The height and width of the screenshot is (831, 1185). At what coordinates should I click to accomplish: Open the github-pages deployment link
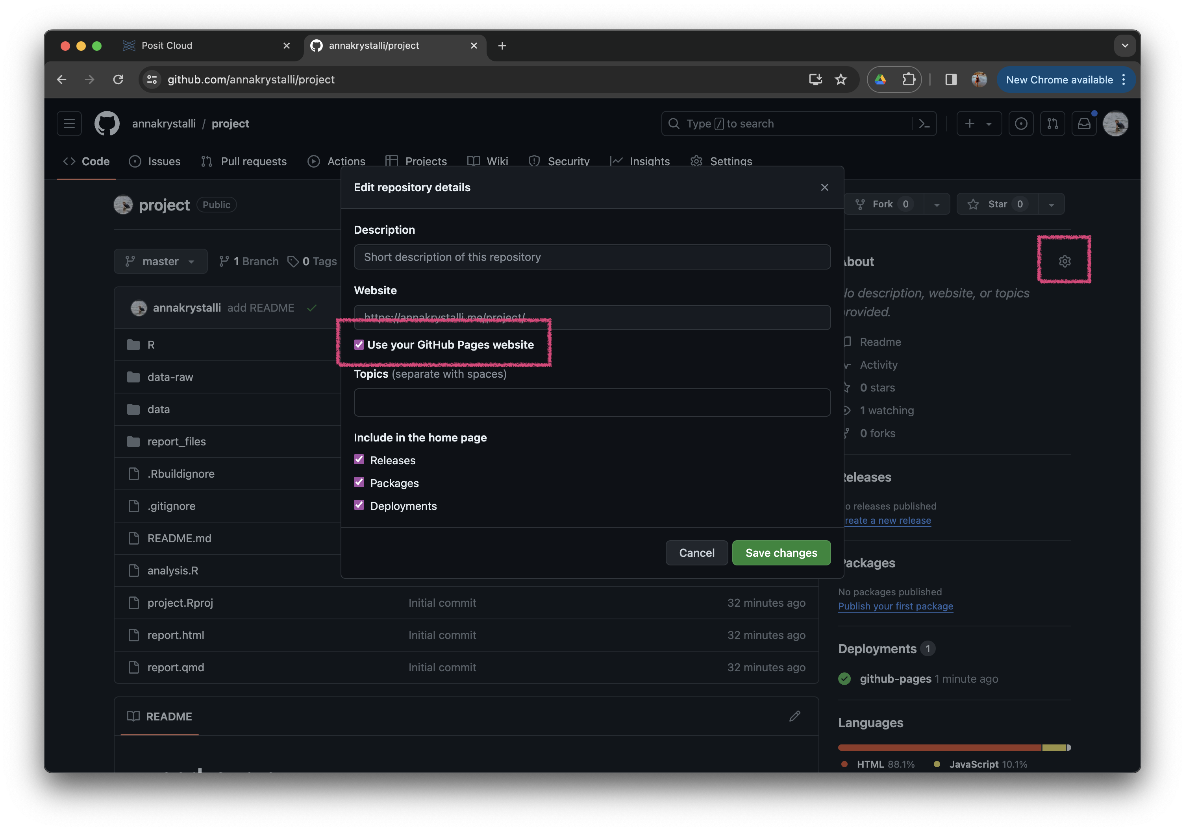point(896,678)
